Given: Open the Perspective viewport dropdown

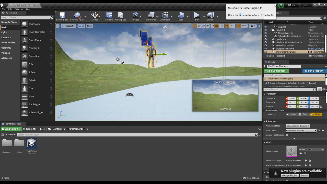Looking at the screenshot, I should pos(68,26).
